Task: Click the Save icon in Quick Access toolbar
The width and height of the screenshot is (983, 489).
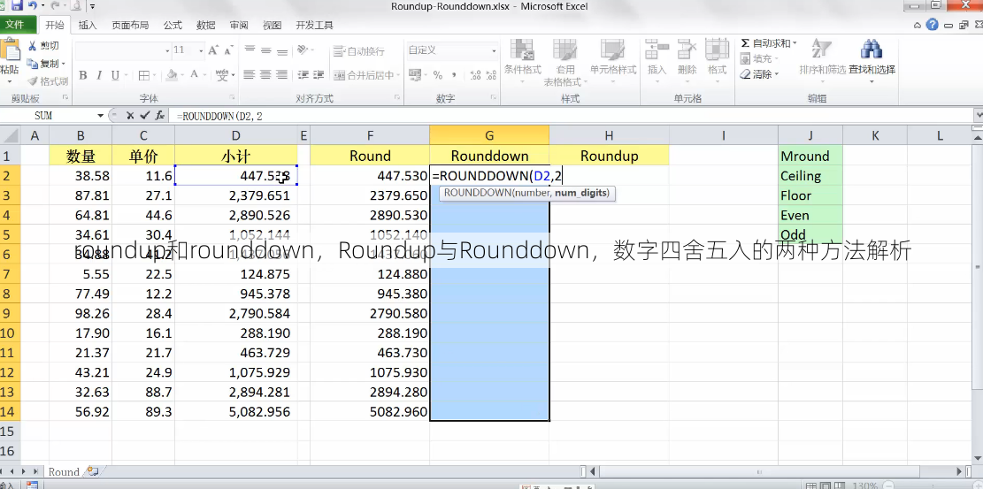Action: (x=16, y=6)
